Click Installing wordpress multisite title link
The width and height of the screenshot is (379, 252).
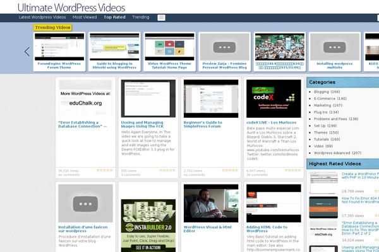(x=335, y=66)
